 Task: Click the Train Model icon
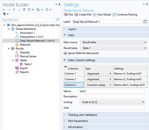click(95, 14)
